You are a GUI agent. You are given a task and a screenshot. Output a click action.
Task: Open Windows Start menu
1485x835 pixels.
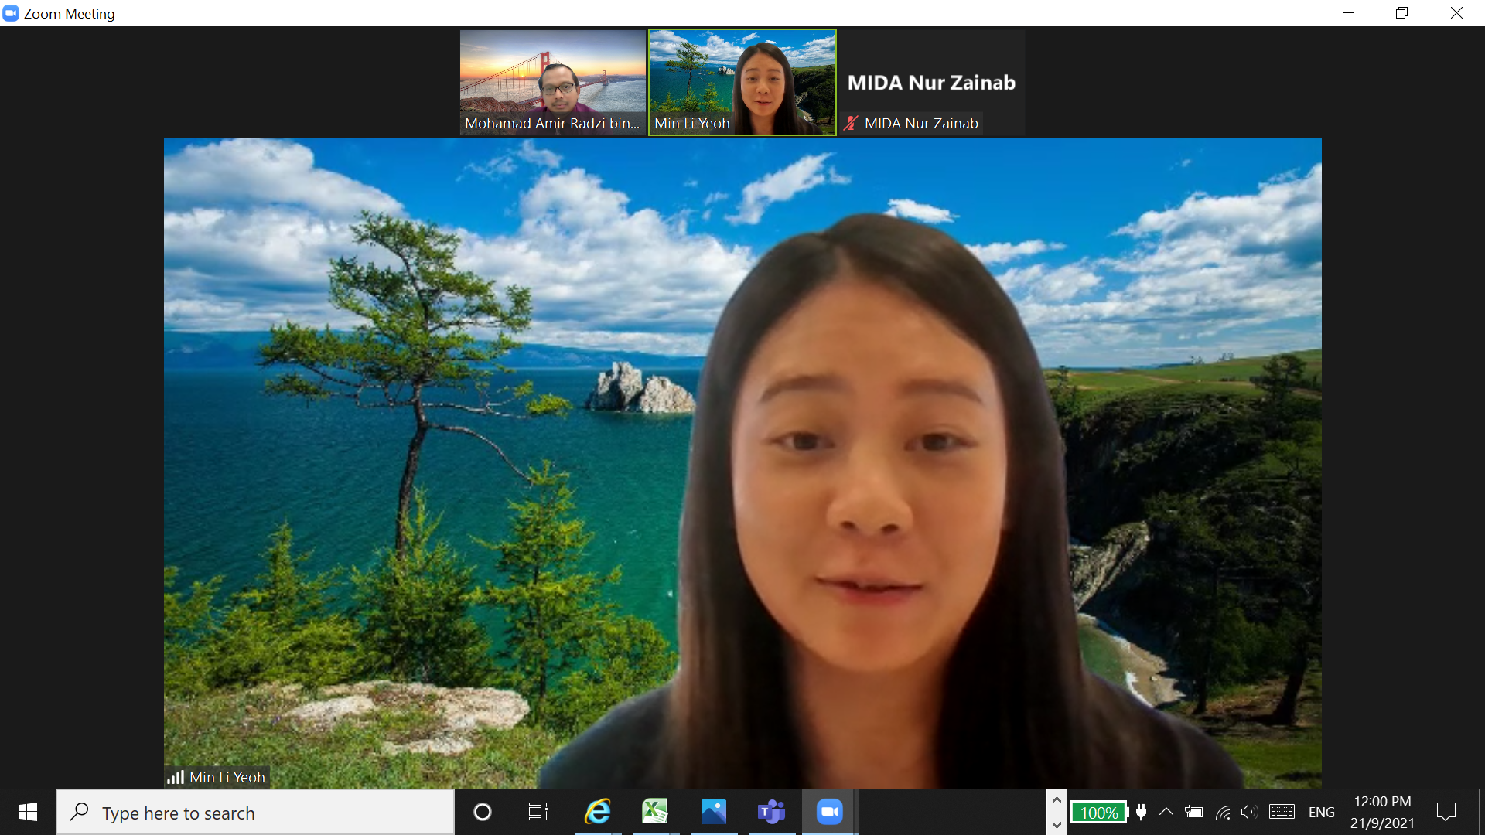[28, 812]
